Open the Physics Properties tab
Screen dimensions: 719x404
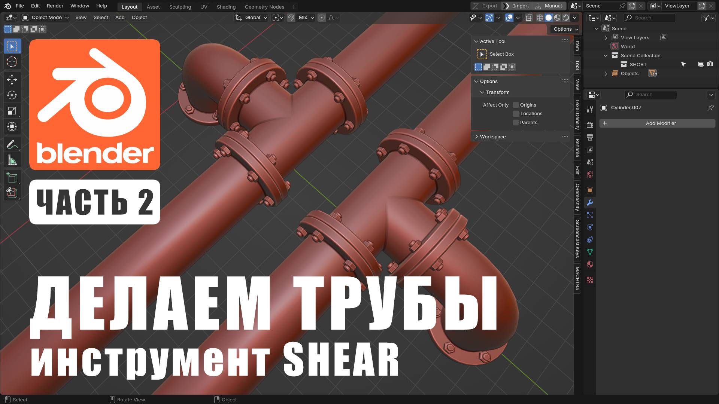pyautogui.click(x=590, y=227)
